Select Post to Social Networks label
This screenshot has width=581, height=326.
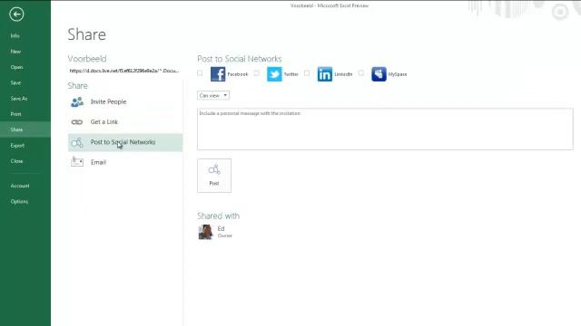[x=123, y=142]
